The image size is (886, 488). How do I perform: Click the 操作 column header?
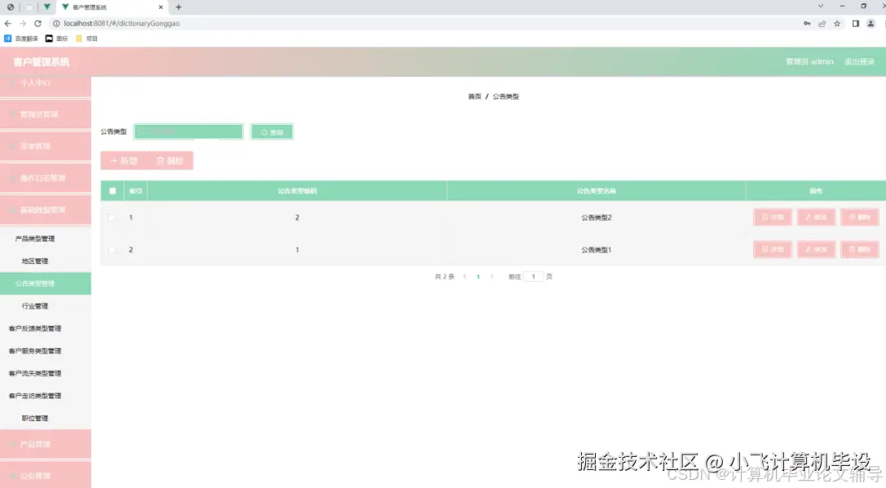click(816, 191)
